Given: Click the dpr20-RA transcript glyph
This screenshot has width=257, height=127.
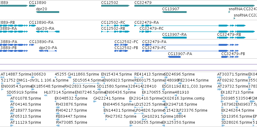Looking at the screenshot, I should [48, 32].
